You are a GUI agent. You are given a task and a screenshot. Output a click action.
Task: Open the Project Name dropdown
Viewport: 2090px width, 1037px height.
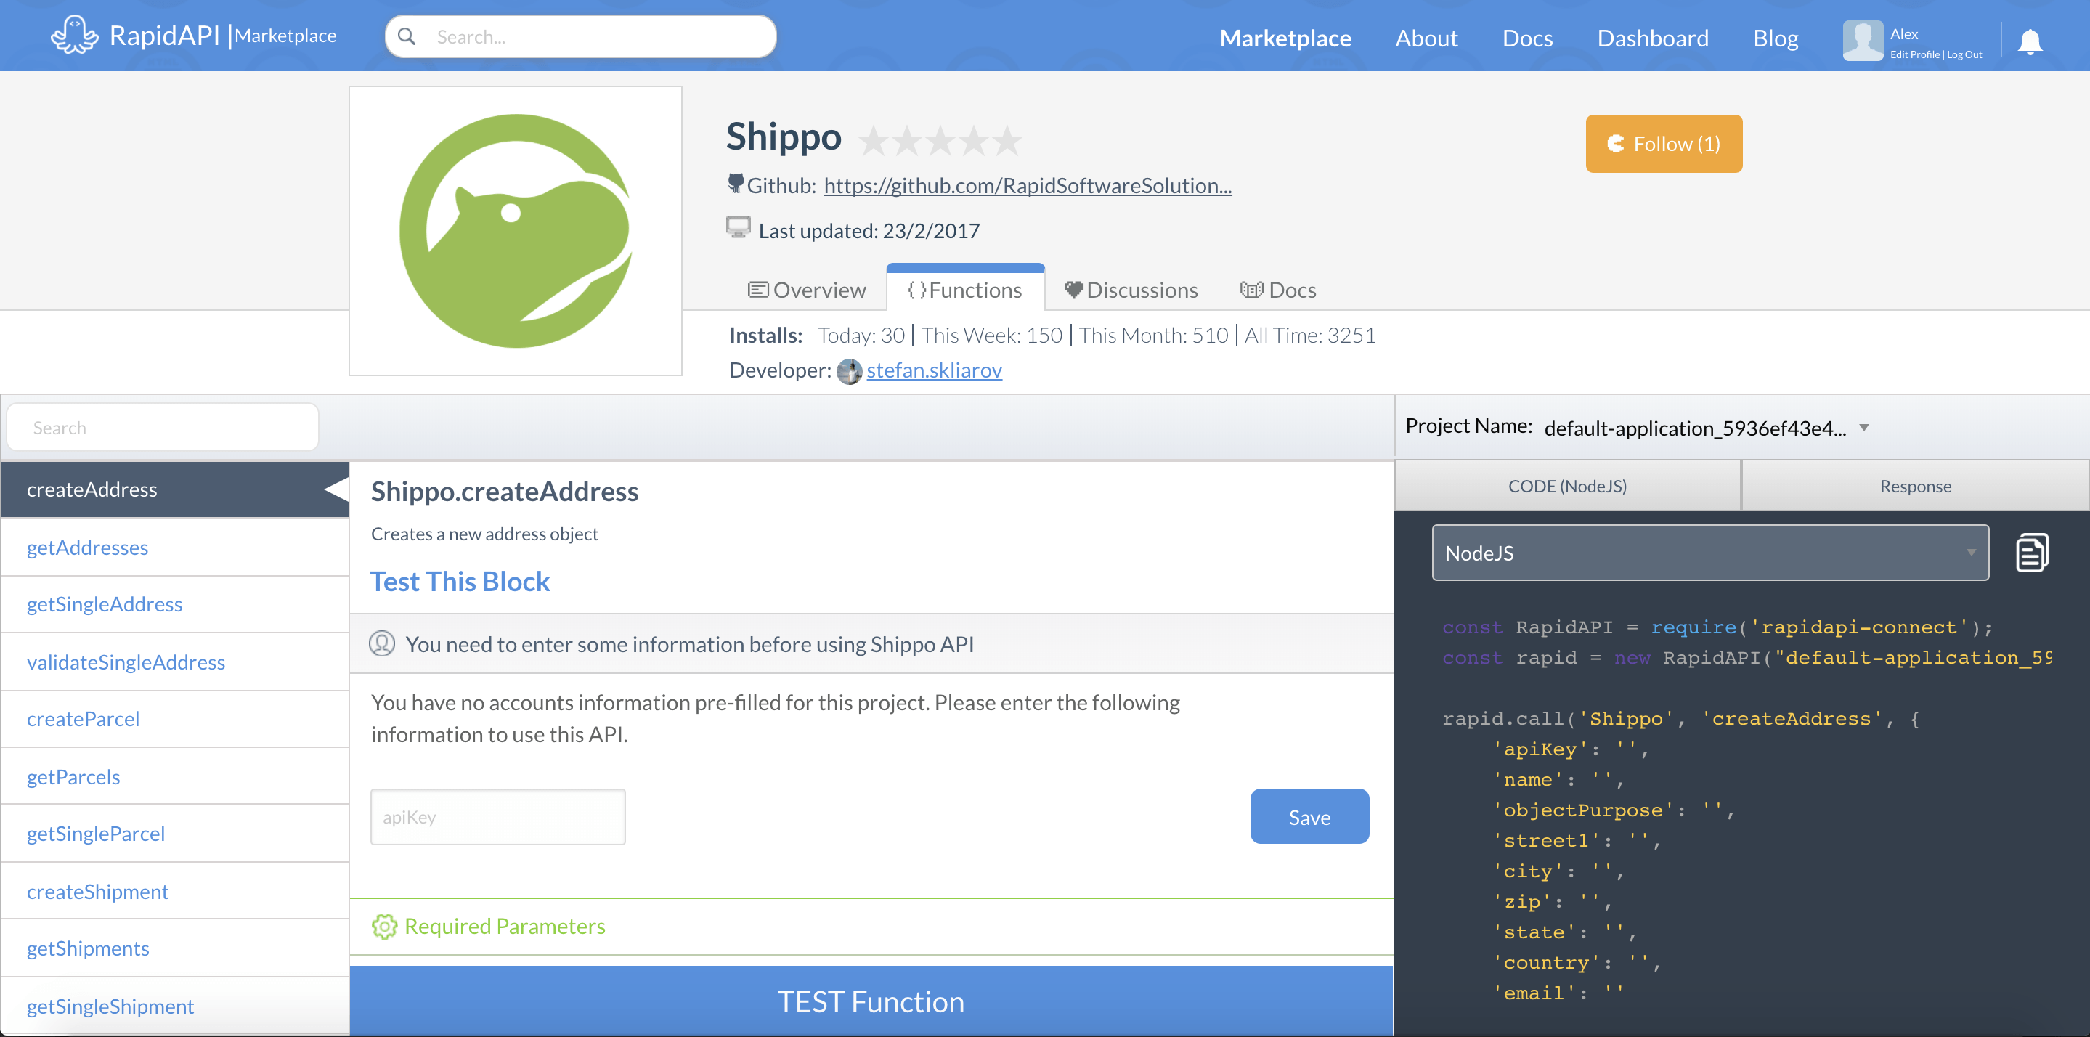coord(1707,428)
